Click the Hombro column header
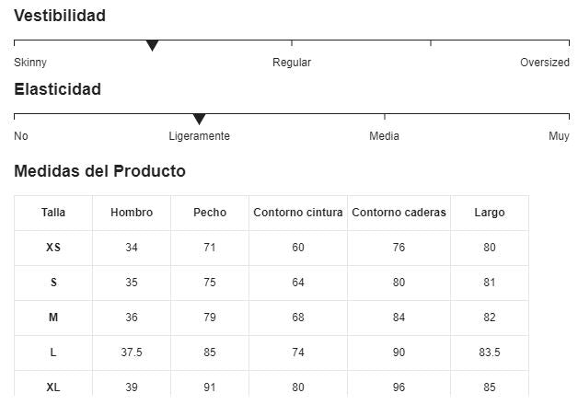This screenshot has width=578, height=416. 132,213
